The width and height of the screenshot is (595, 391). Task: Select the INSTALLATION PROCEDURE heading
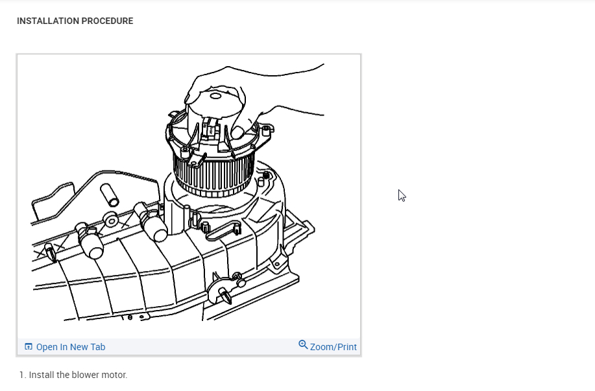tap(75, 21)
